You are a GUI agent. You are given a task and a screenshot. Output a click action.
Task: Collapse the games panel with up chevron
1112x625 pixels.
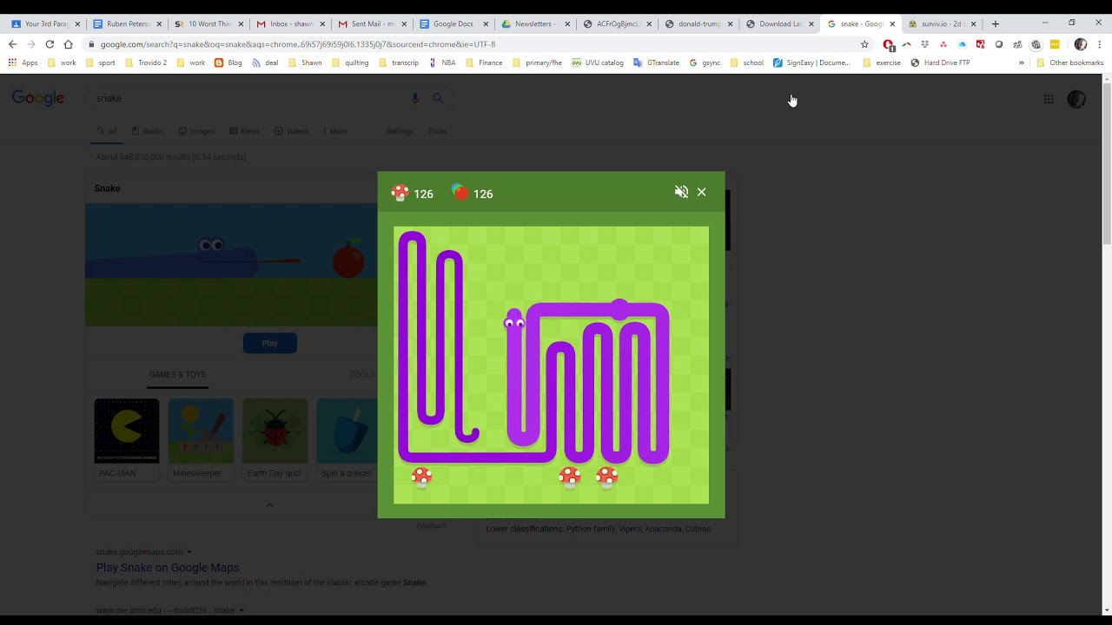pos(269,505)
